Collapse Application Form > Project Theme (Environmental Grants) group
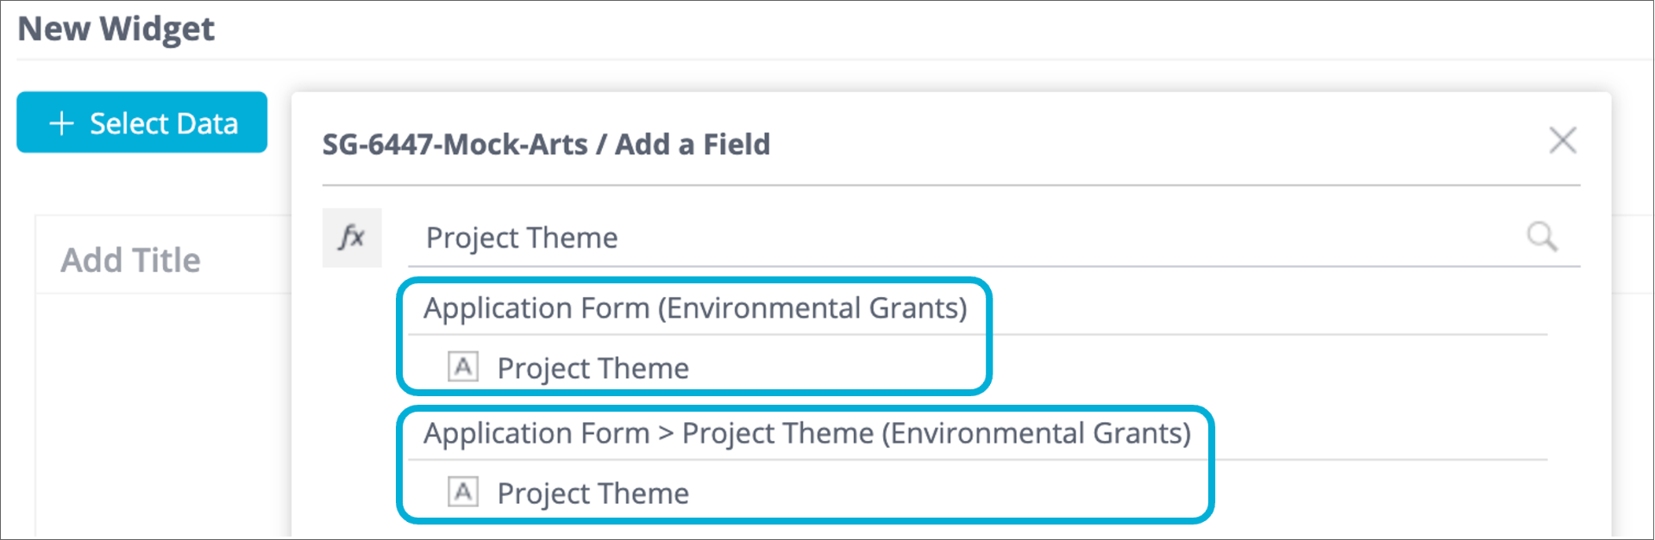Image resolution: width=1655 pixels, height=540 pixels. [x=806, y=433]
